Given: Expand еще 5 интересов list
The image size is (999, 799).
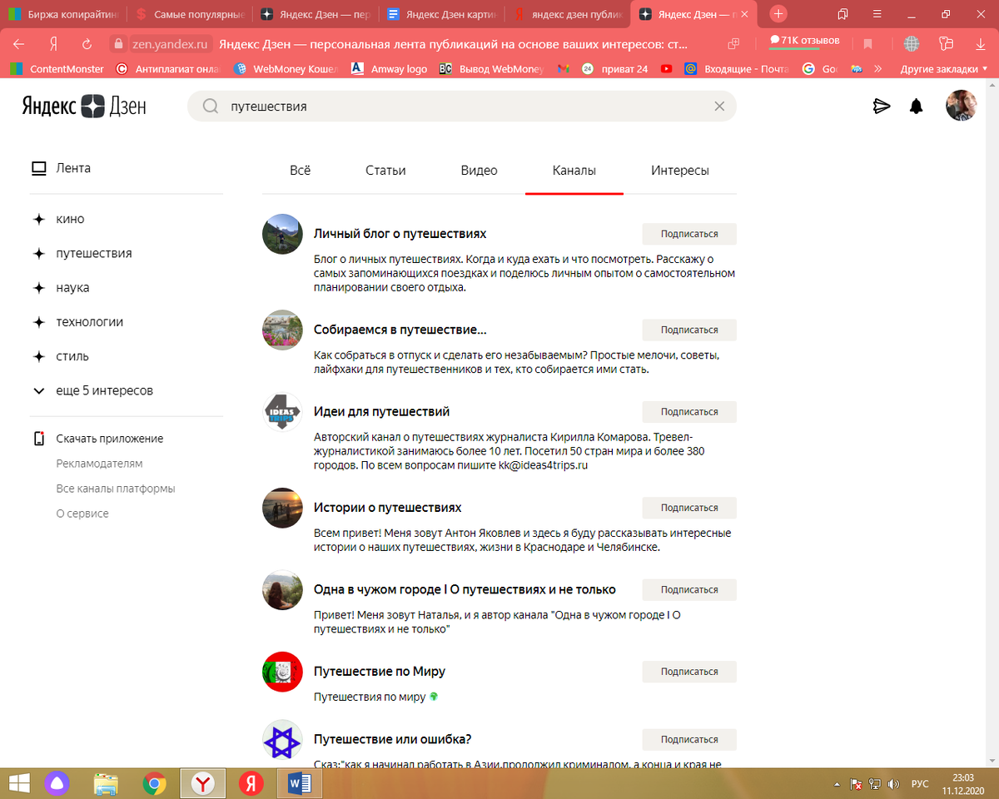Looking at the screenshot, I should [92, 390].
